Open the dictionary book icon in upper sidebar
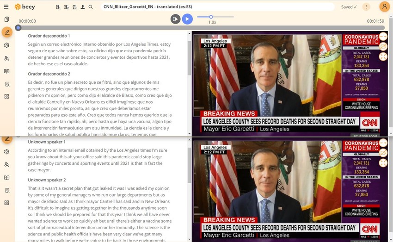This screenshot has width=393, height=242. 7,71
